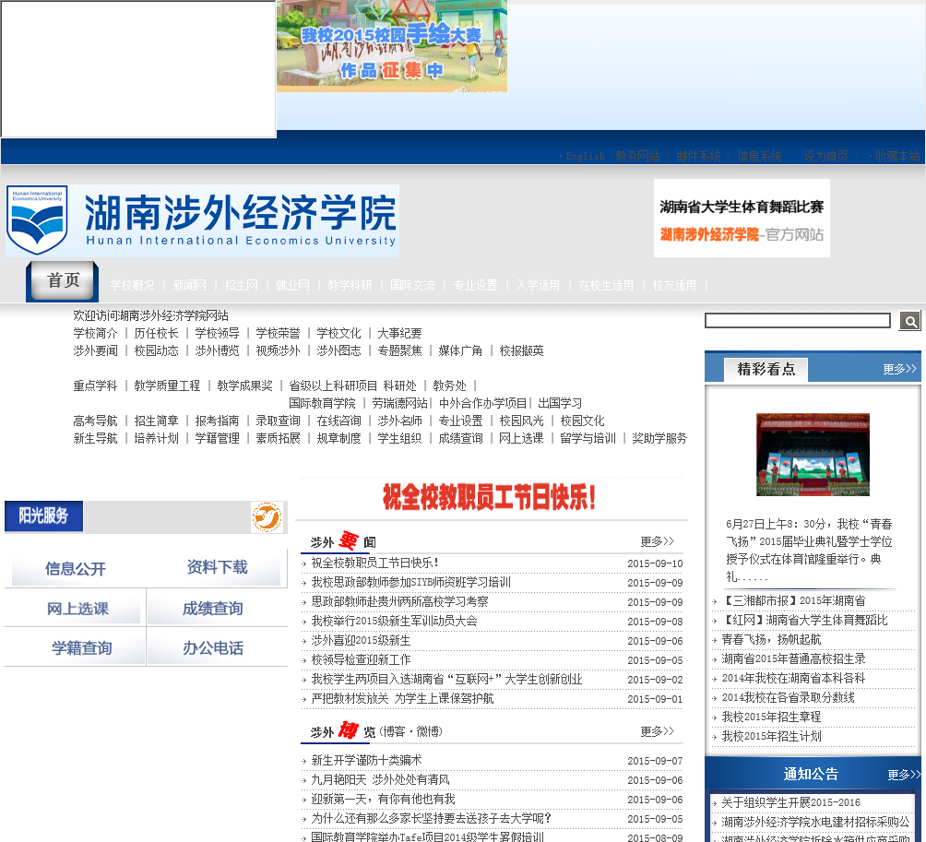The width and height of the screenshot is (926, 842).
Task: Open news item 涉外喜迎2015级新生
Action: tap(361, 641)
